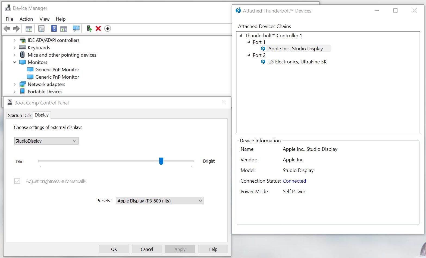Click Show/Hide Console Tree toolbar icon
The image size is (426, 258).
coord(29,29)
